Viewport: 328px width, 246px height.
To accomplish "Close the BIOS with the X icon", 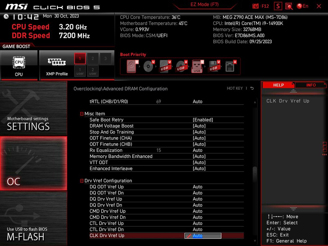I will 319,6.
